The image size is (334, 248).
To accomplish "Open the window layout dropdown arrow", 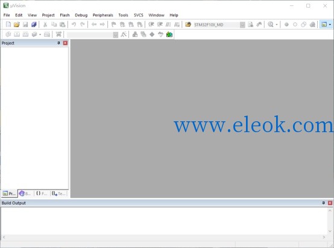I will point(330,25).
